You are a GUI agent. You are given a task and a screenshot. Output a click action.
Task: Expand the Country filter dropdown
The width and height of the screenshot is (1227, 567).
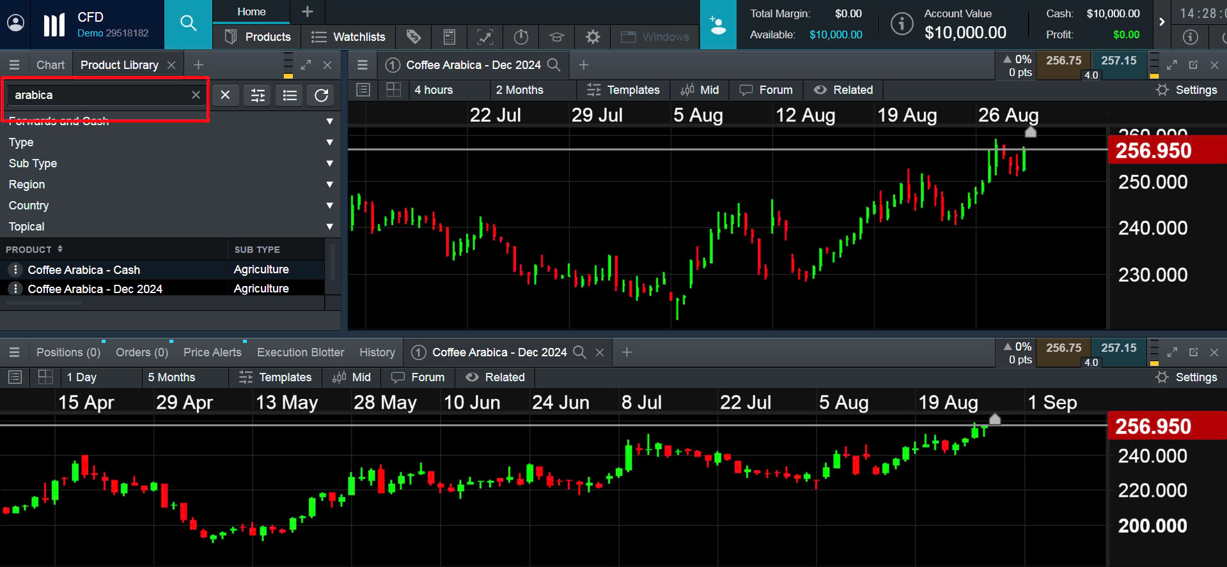tap(329, 206)
